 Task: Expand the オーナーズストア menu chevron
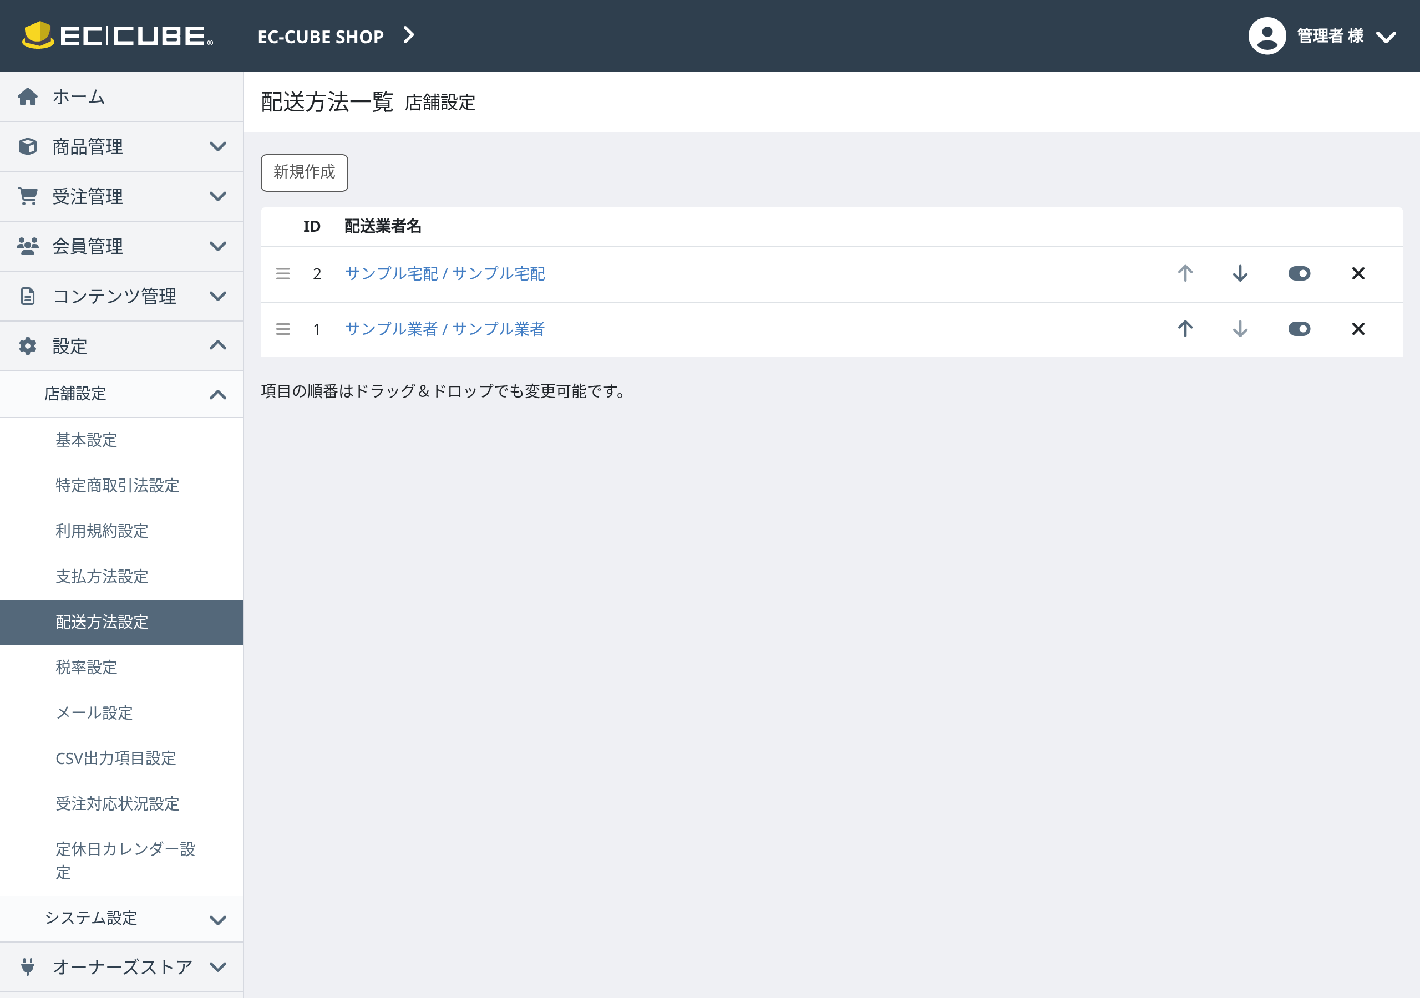click(217, 966)
